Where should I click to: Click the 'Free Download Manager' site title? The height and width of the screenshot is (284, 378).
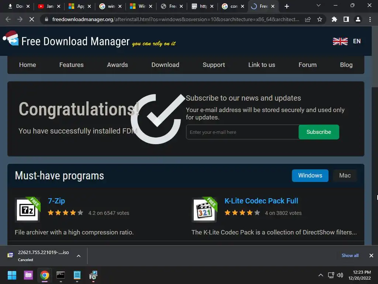coord(75,41)
